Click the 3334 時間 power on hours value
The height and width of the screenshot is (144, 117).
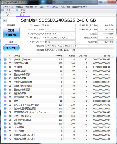point(106,42)
